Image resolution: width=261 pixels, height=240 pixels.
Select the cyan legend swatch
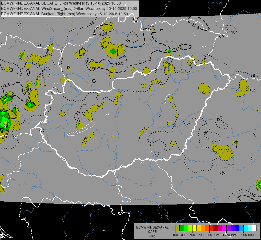(246, 228)
